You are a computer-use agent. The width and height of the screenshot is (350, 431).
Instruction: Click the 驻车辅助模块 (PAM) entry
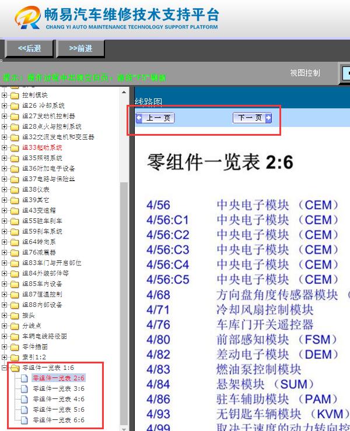pyautogui.click(x=277, y=399)
